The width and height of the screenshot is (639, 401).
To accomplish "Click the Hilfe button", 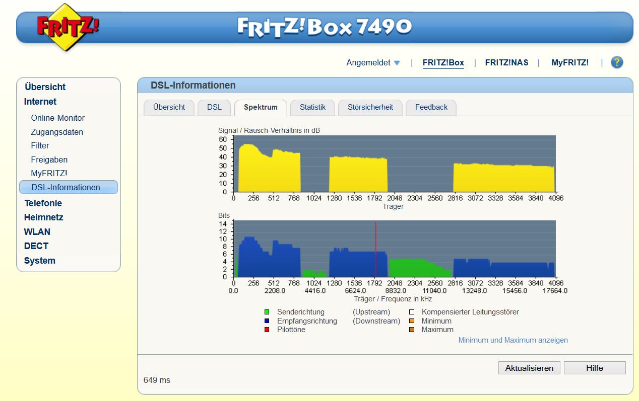I will tap(595, 368).
